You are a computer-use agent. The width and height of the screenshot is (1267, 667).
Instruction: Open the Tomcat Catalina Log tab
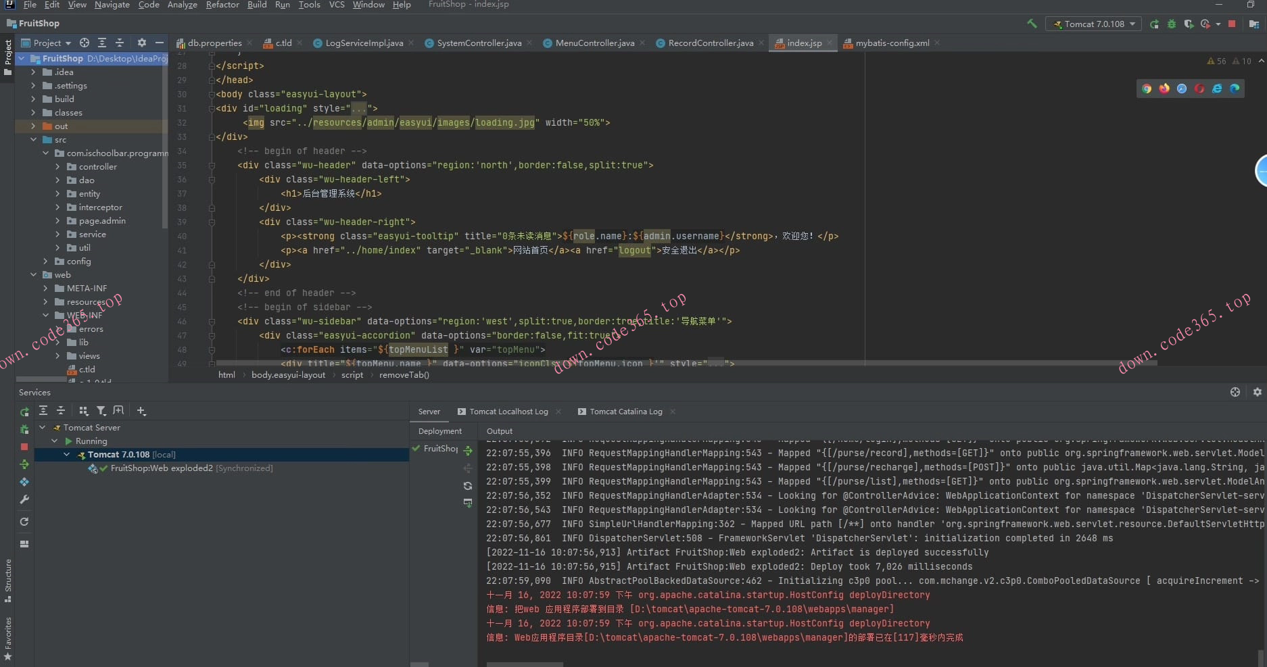(625, 412)
